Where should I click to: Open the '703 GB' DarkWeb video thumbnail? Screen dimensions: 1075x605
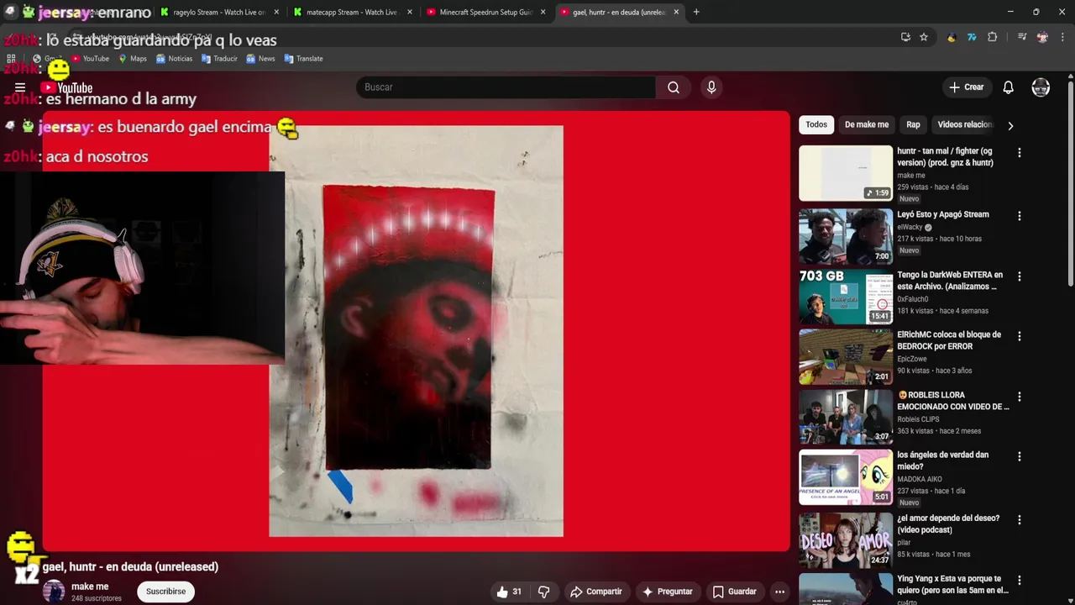click(x=846, y=297)
